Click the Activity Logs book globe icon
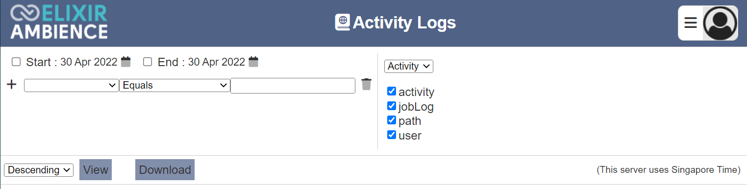 click(x=343, y=23)
